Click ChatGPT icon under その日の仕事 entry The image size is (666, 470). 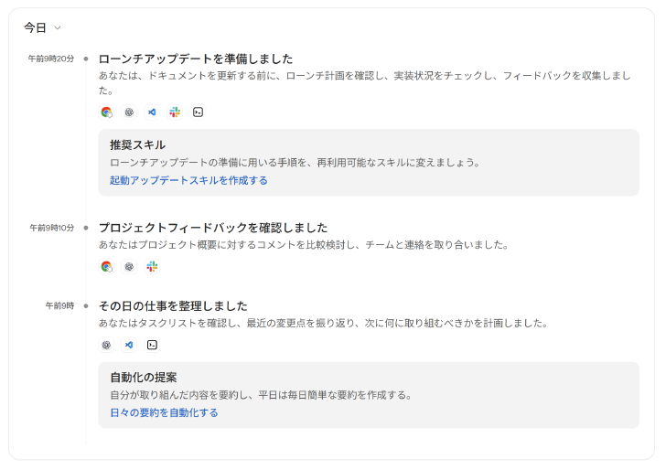[107, 345]
